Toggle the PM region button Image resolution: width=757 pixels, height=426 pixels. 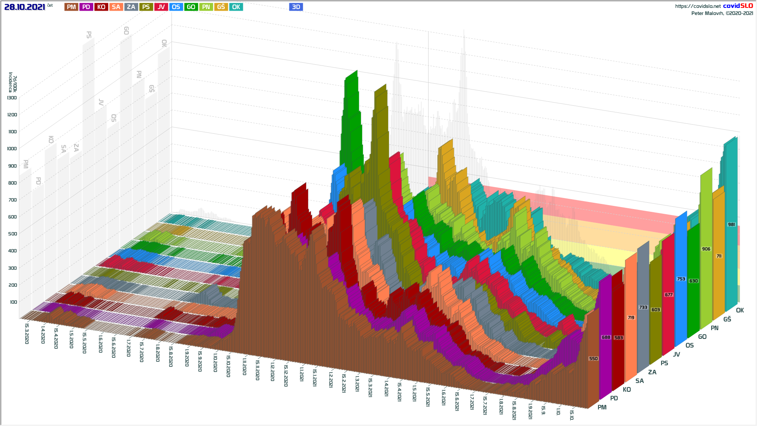point(71,7)
